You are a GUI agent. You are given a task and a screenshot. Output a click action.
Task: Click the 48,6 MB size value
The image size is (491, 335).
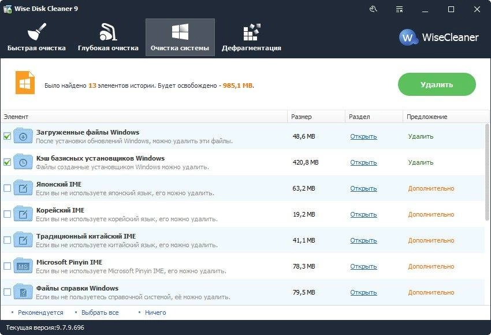click(x=304, y=136)
